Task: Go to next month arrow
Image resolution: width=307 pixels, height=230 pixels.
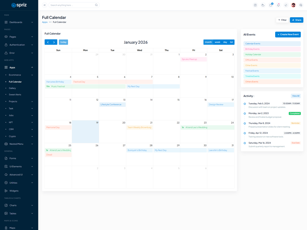Action: pyautogui.click(x=54, y=42)
